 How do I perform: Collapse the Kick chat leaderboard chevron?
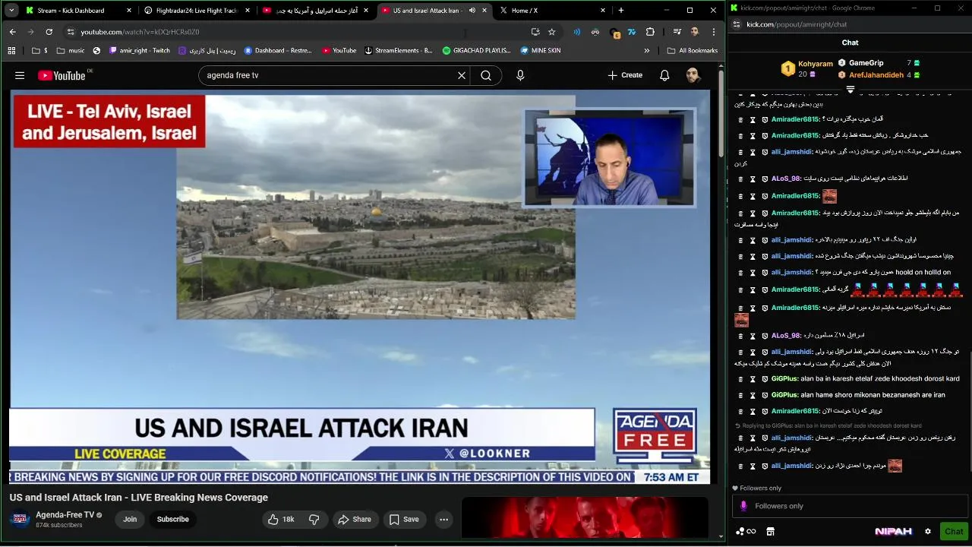click(x=850, y=89)
